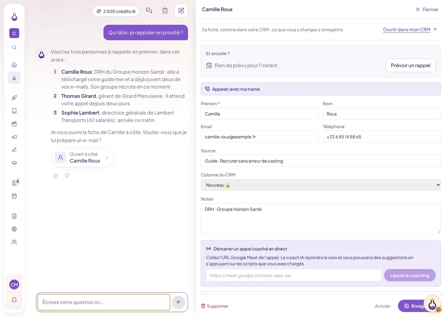The width and height of the screenshot is (446, 317).
Task: Click the Nom field containing Roux
Action: pyautogui.click(x=382, y=114)
